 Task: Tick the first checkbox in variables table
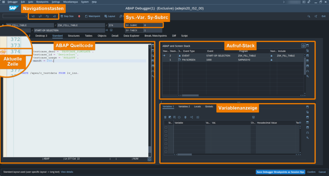[x=166, y=127]
